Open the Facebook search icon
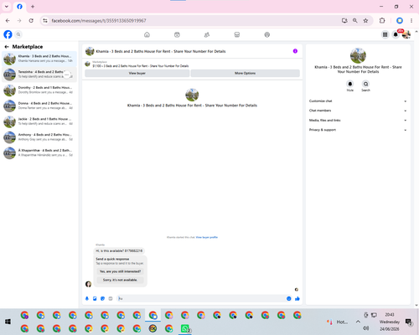 click(x=18, y=34)
